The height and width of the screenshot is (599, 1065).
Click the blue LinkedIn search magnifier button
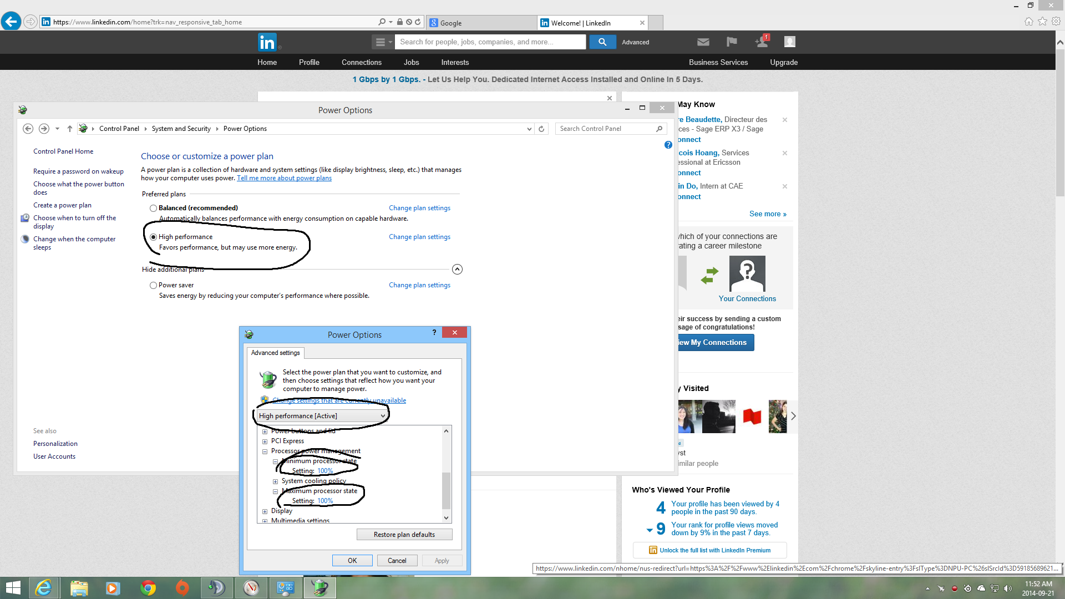tap(602, 42)
